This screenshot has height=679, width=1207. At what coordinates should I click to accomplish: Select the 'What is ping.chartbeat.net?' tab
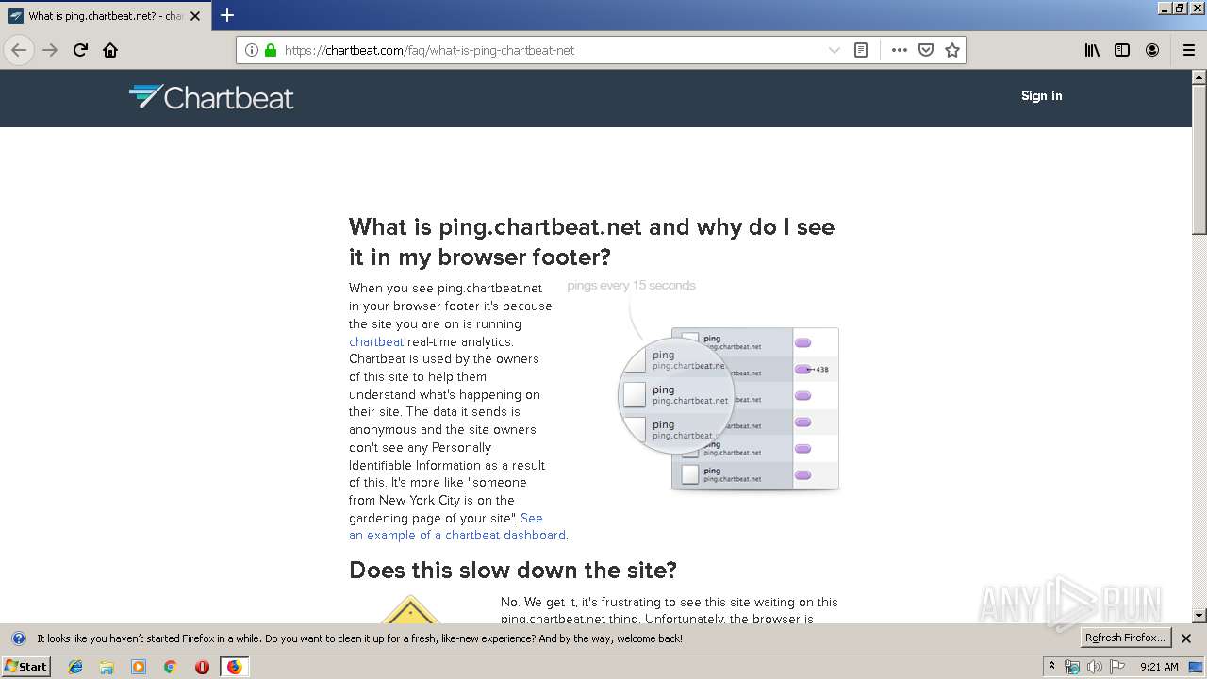click(x=105, y=16)
